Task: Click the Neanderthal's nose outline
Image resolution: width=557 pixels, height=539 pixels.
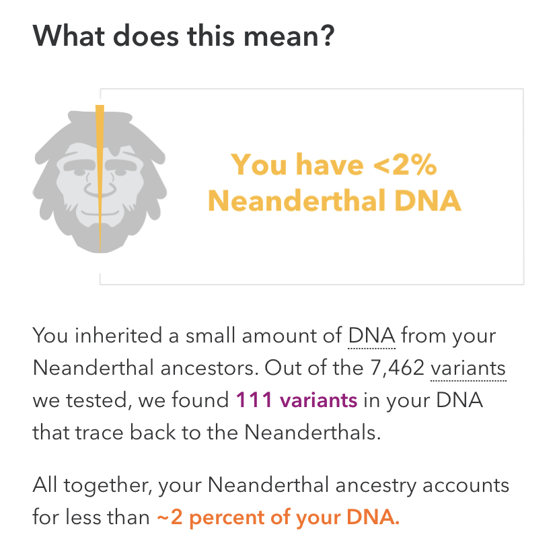Action: [100, 186]
